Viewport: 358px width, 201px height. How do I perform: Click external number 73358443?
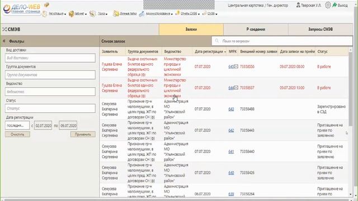tap(247, 130)
